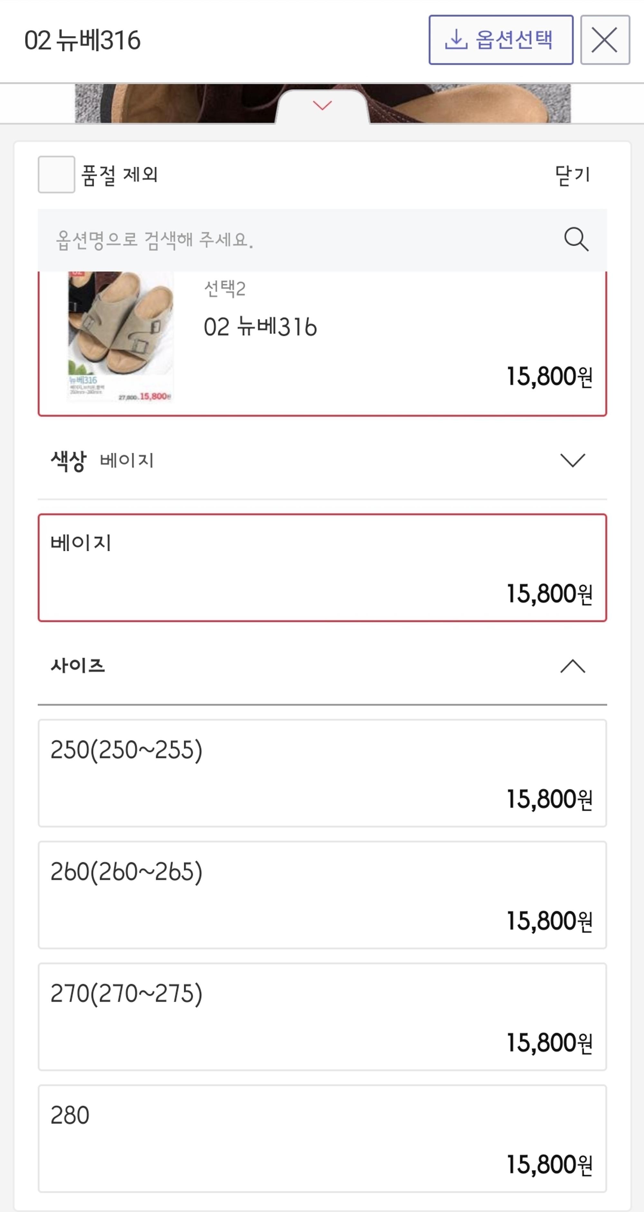The height and width of the screenshot is (1212, 644).
Task: Click the 사이즈 section header
Action: (x=282, y=666)
